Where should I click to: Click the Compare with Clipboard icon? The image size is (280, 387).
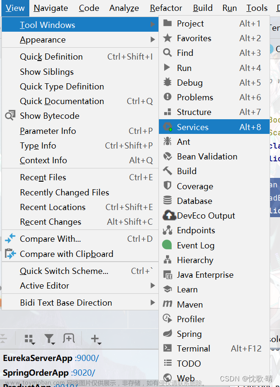[x=10, y=254]
